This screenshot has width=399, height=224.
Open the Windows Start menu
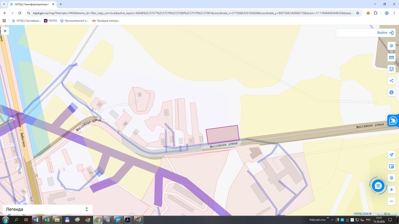pos(5,220)
